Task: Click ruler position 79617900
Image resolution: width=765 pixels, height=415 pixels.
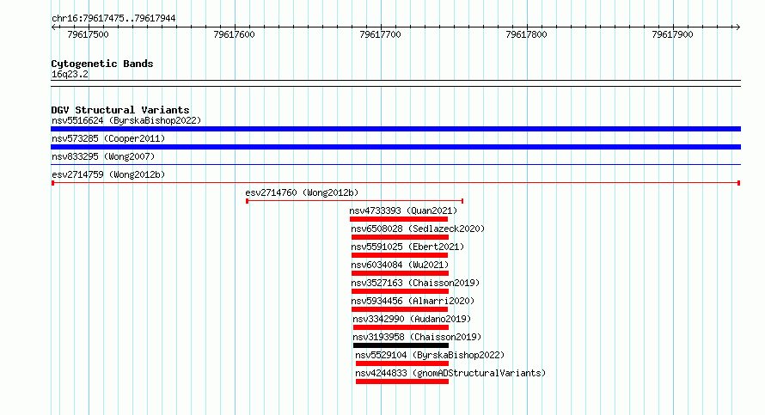Action: coord(672,34)
